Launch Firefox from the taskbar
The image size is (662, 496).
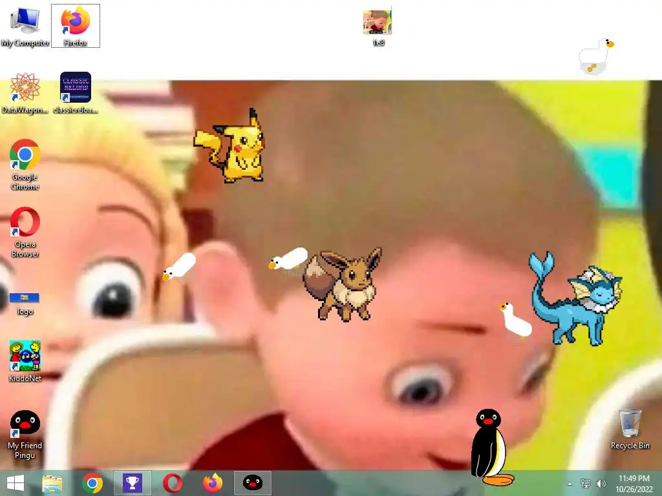point(212,483)
